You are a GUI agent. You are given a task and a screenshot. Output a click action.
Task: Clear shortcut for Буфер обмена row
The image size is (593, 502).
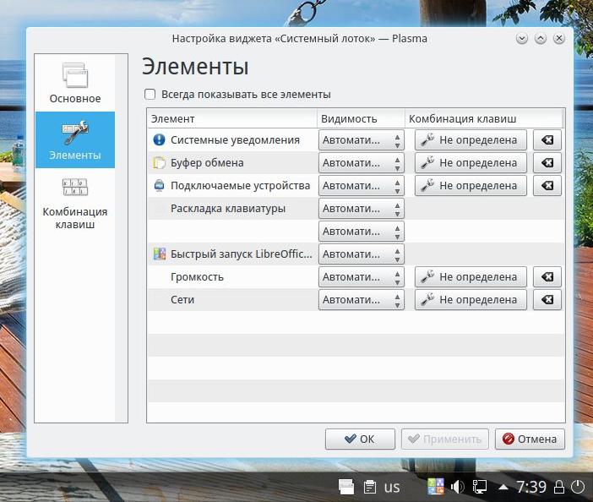pos(547,163)
